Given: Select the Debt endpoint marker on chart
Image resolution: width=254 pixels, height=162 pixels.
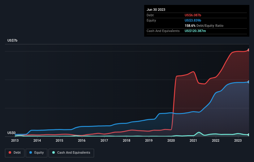Looking at the screenshot, I should (249, 50).
